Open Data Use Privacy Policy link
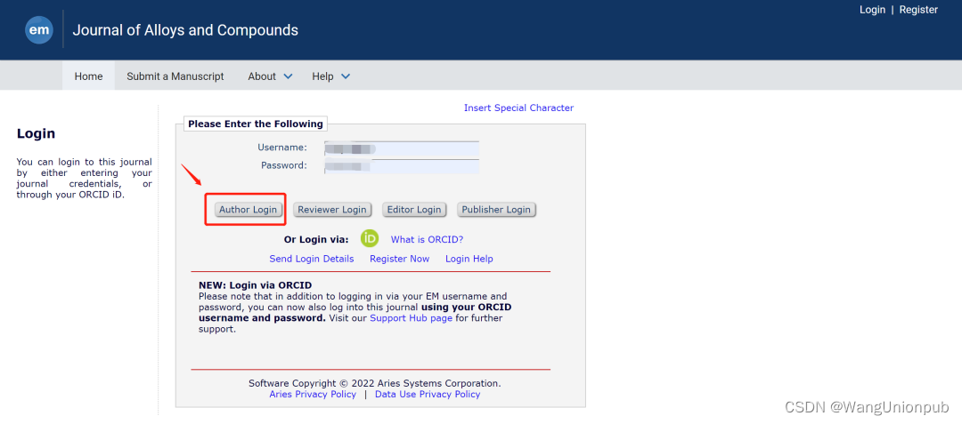Screen dimensions: 962x424 tap(428, 394)
